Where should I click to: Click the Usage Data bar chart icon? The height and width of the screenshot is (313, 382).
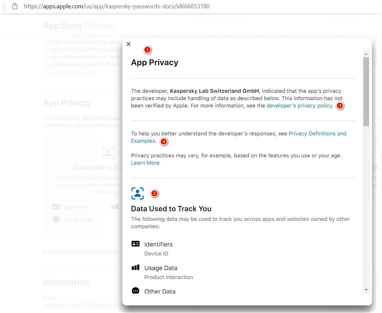click(136, 267)
